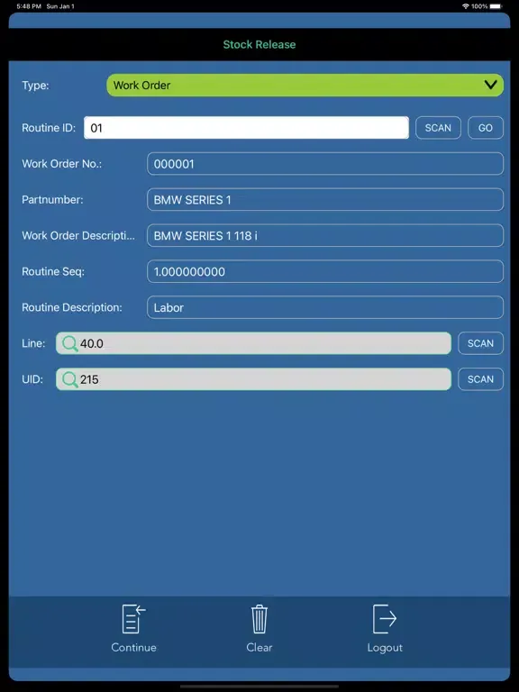Tap the Sun Jan 1 date in status bar
This screenshot has width=519, height=692.
(60, 6)
